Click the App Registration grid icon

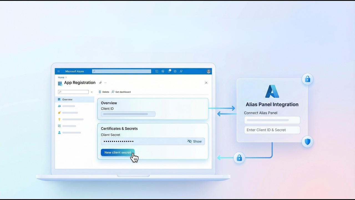pyautogui.click(x=60, y=83)
